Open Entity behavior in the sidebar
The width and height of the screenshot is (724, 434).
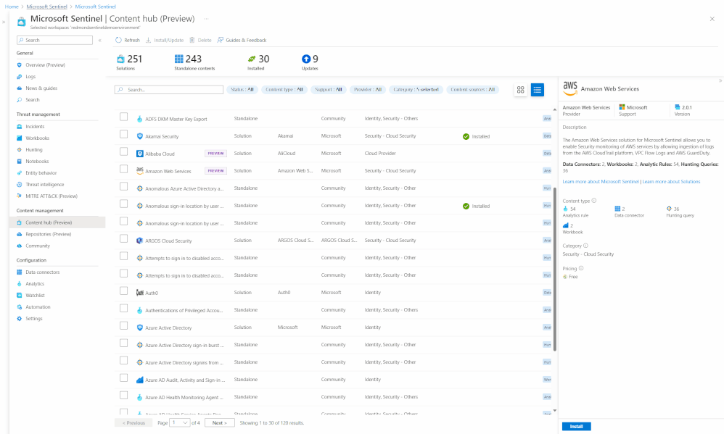[x=41, y=173]
